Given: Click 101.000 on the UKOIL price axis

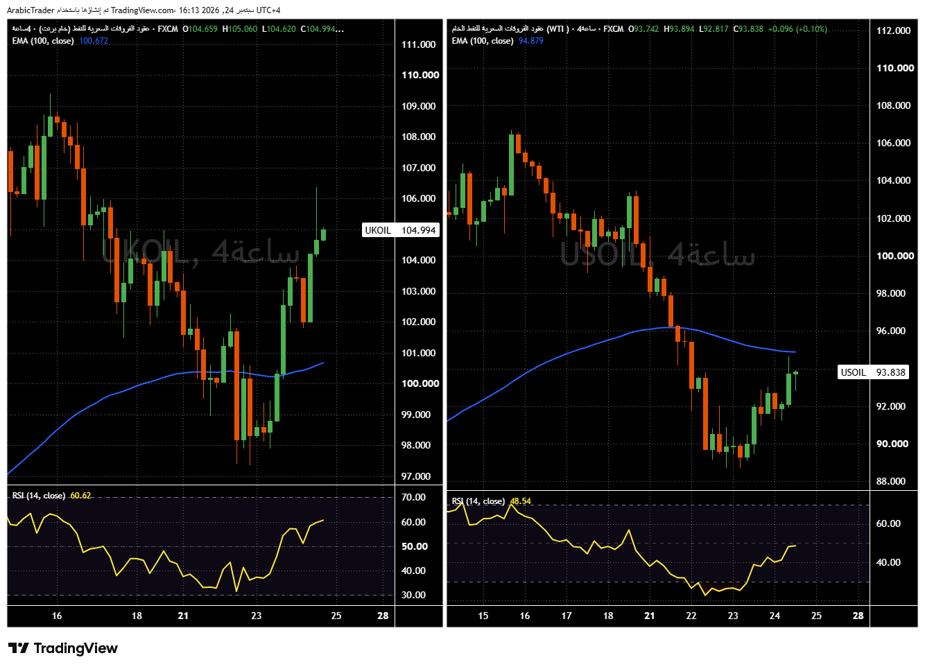Looking at the screenshot, I should coord(419,353).
